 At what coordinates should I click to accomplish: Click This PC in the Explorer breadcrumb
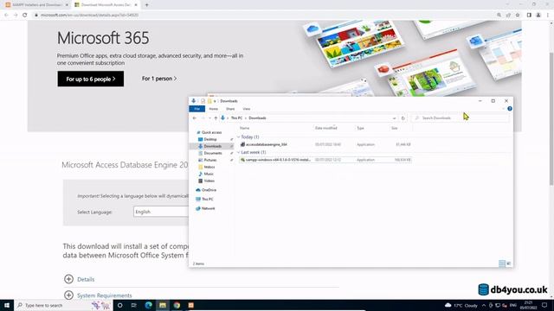pos(236,118)
